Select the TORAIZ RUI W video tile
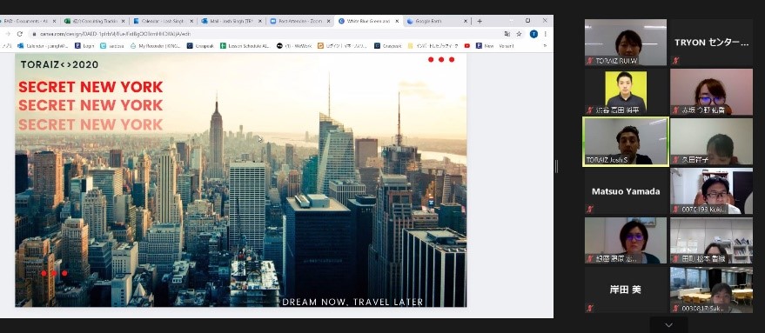The image size is (765, 333). (x=626, y=43)
